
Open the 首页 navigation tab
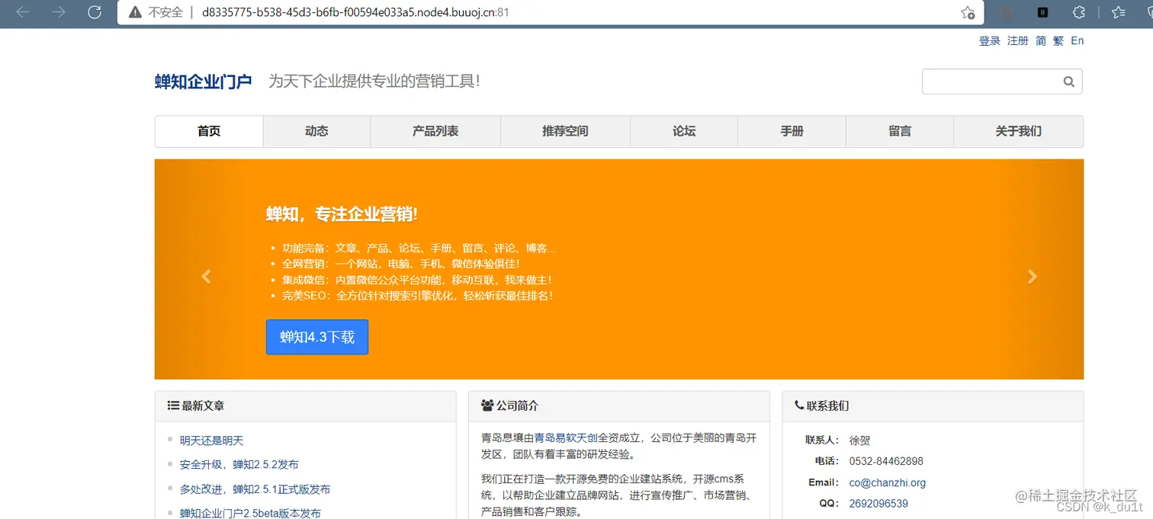pyautogui.click(x=209, y=131)
